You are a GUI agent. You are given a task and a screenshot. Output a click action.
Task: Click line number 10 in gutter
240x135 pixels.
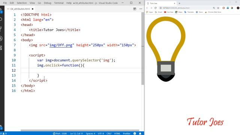[x=14, y=60]
